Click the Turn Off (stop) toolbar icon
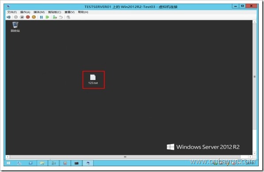The image size is (264, 172). click(22, 17)
